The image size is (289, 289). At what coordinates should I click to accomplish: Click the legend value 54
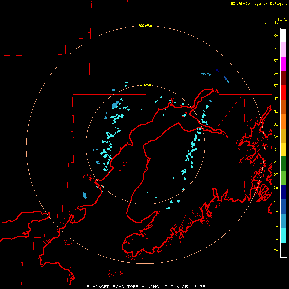(x=276, y=73)
